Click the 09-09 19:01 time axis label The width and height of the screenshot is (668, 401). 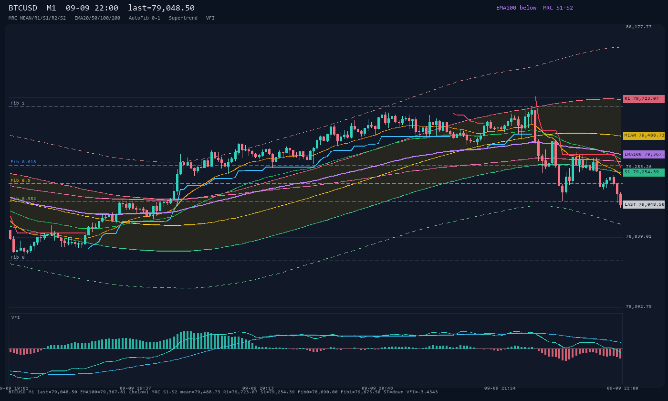[x=14, y=388]
